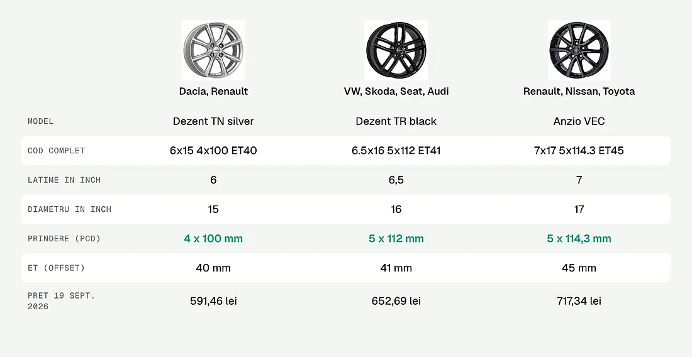Click the black Dezent TR wheel image
Image resolution: width=692 pixels, height=357 pixels.
(396, 50)
